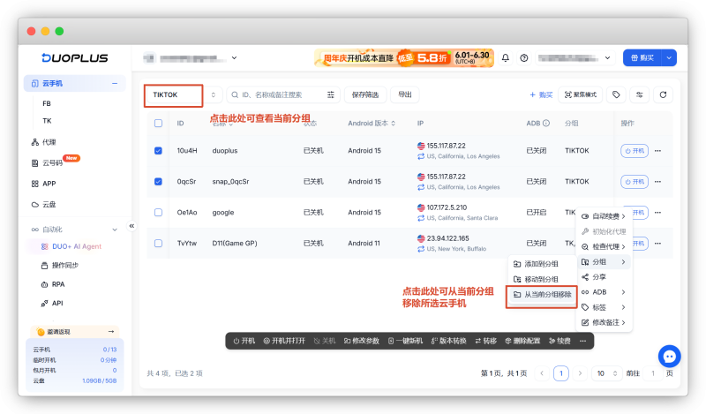The width and height of the screenshot is (706, 414).
Task: Collapse the sidebar with the arrow button
Action: tap(131, 226)
